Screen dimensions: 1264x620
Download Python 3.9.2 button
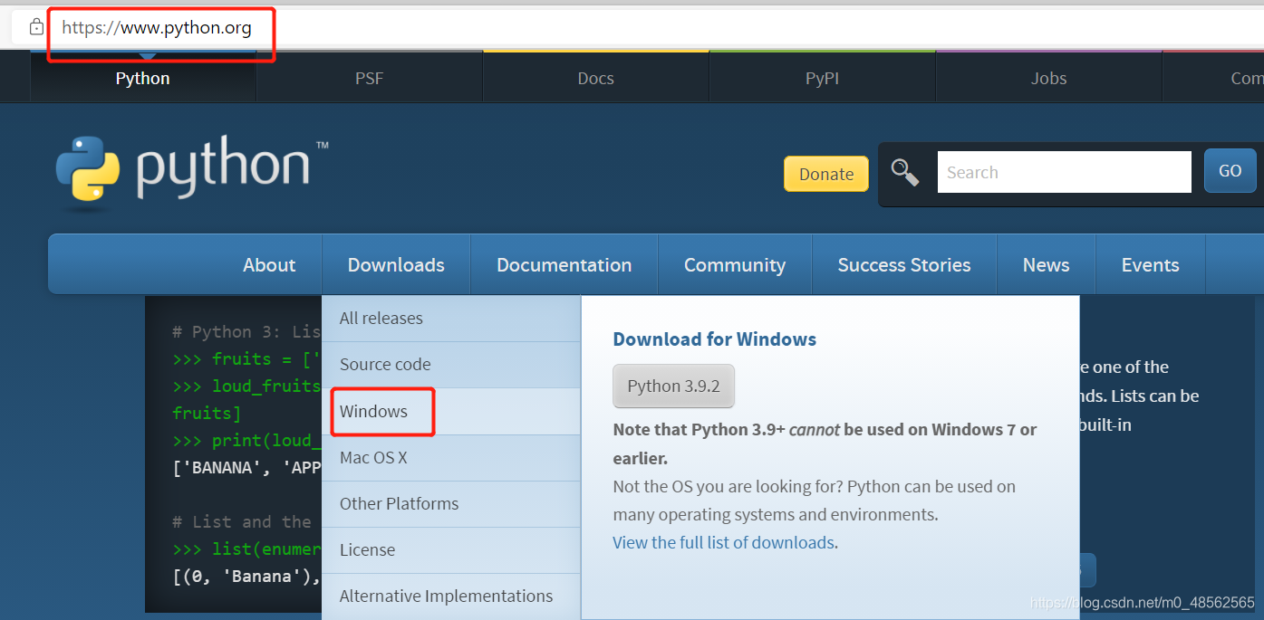tap(673, 386)
